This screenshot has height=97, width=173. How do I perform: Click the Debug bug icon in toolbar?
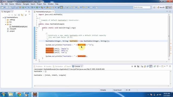click(32, 7)
